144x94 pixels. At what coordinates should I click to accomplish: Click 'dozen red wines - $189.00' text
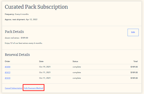pos(17,38)
